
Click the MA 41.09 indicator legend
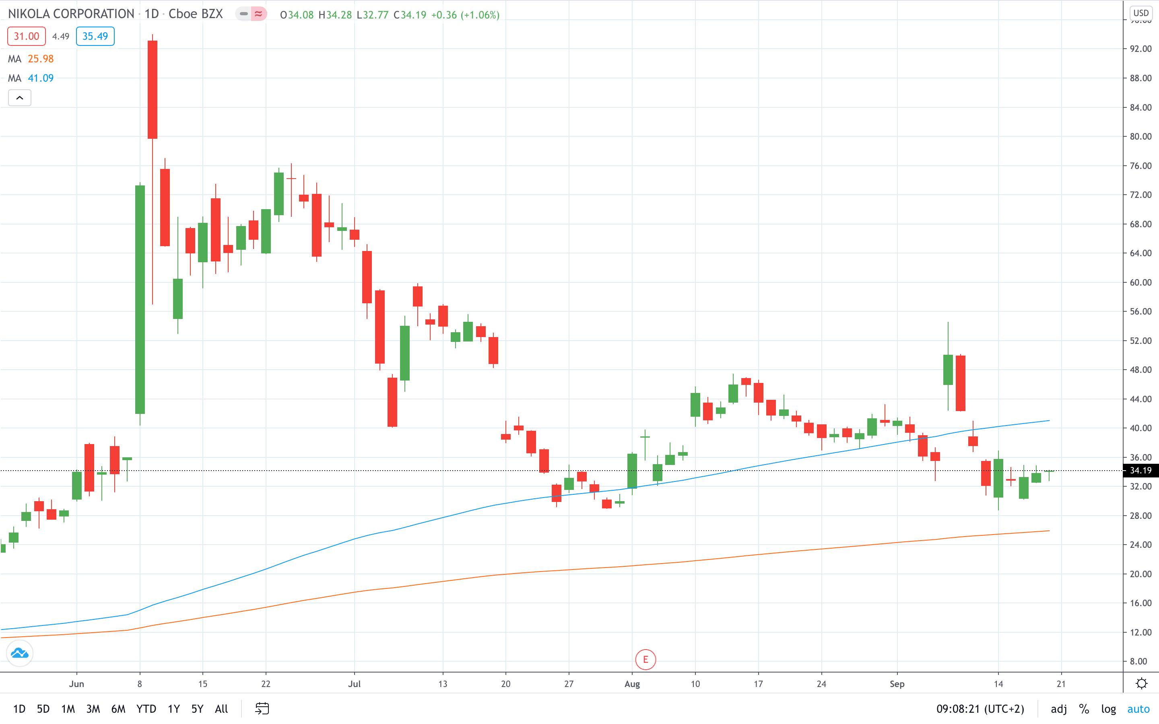coord(31,78)
